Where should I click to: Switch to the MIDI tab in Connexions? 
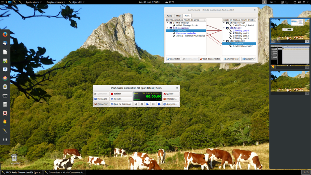(178, 16)
